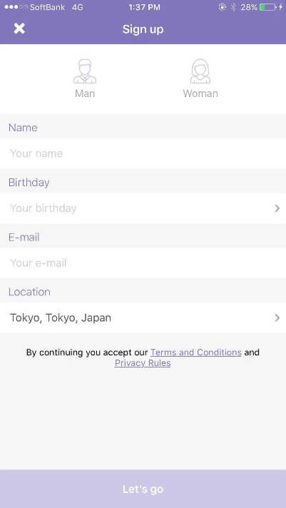Tap the rotation lock status icon

click(x=223, y=7)
